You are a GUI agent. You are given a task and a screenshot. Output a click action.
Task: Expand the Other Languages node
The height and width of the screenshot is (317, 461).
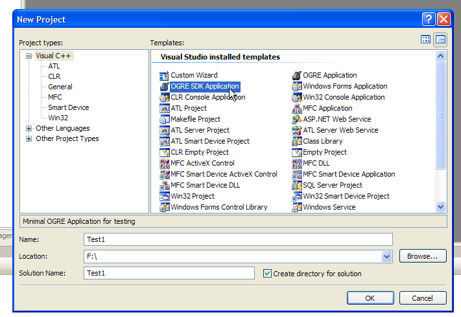point(29,129)
